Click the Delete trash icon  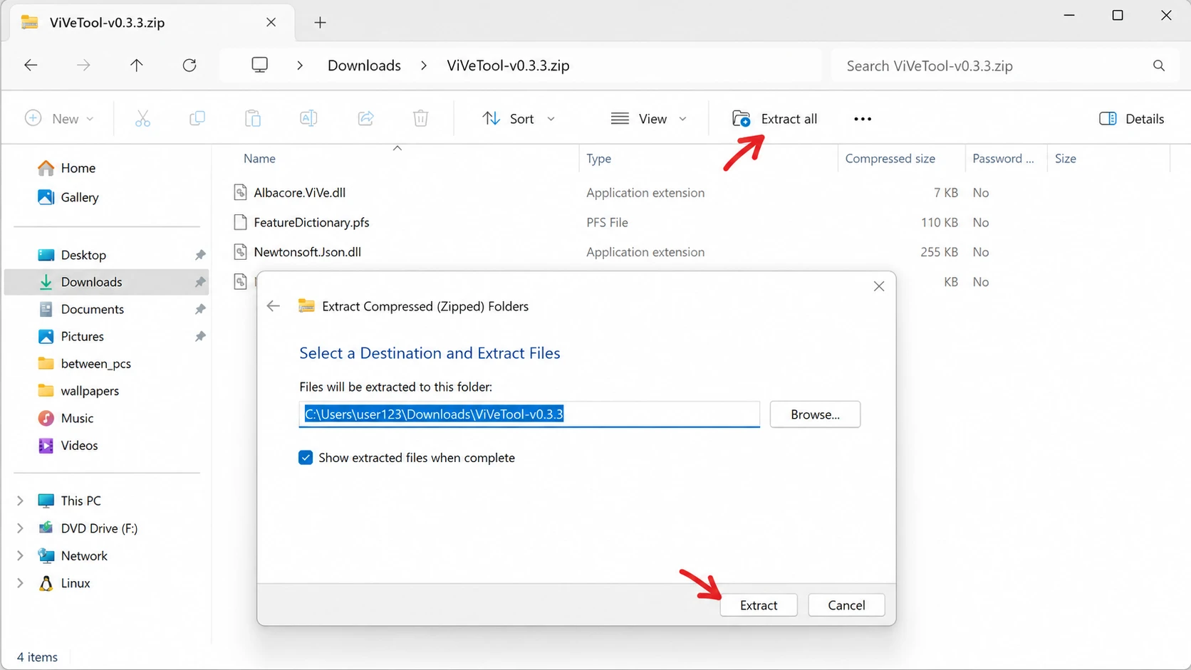(x=421, y=119)
